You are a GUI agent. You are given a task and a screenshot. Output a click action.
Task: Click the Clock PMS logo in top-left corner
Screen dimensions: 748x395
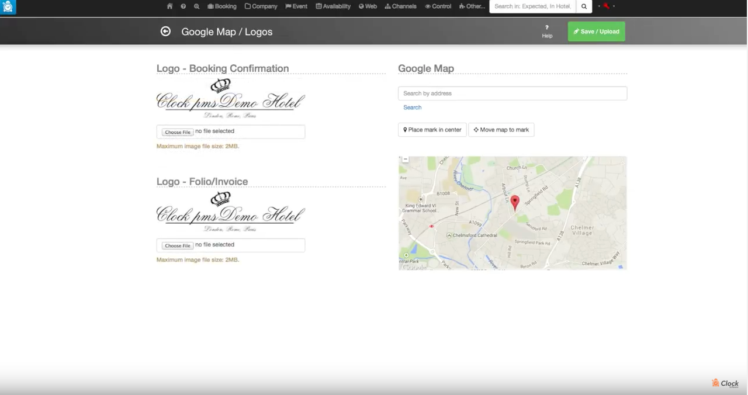click(x=8, y=7)
